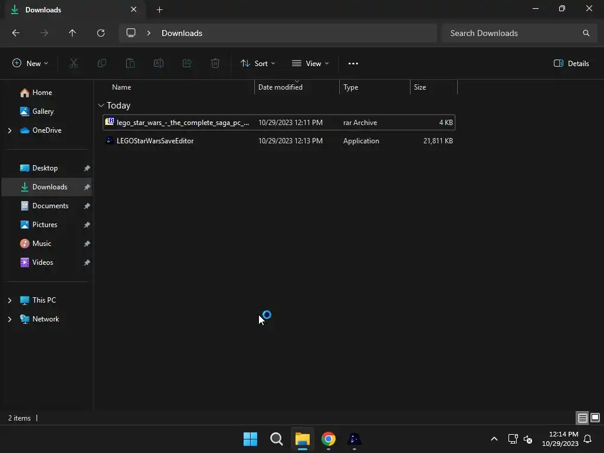Click Downloads in the address breadcrumb
604x453 pixels.
pos(182,33)
